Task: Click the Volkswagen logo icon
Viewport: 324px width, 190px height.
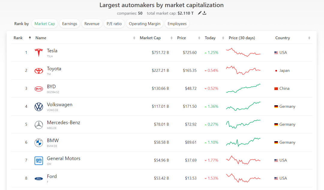Action: tap(39, 107)
